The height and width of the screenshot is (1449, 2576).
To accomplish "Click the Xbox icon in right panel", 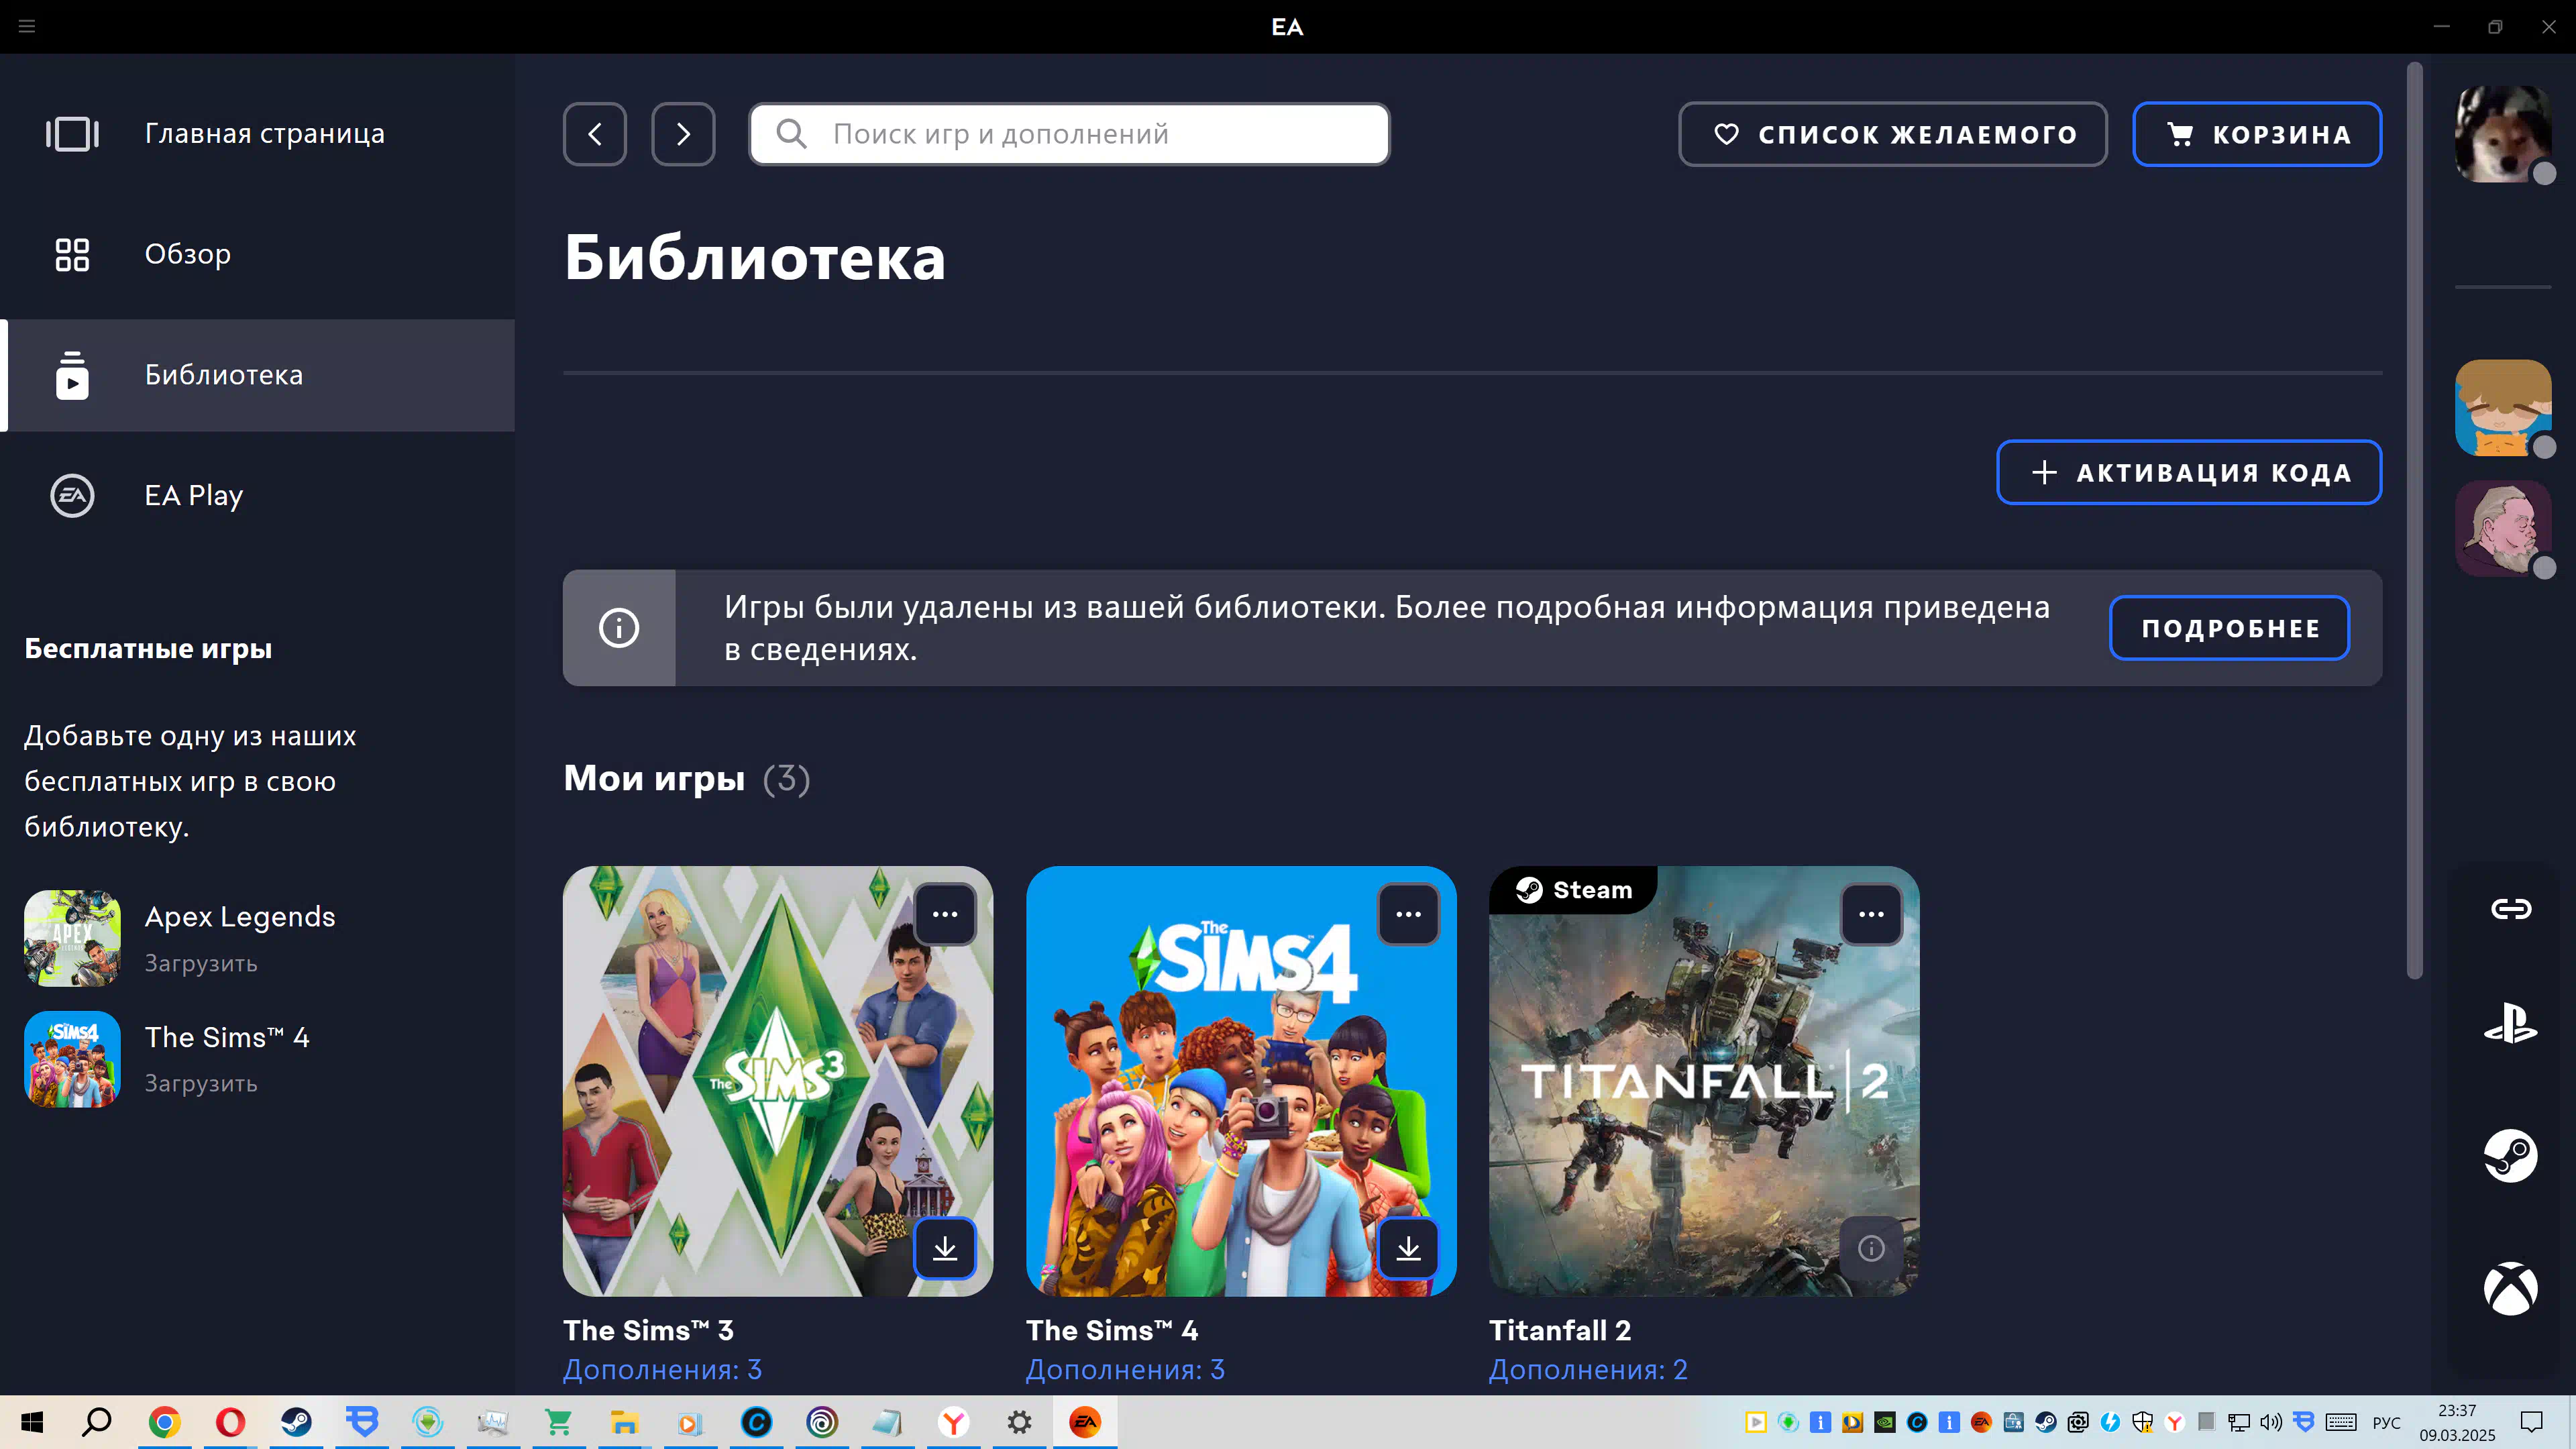I will [x=2510, y=1288].
